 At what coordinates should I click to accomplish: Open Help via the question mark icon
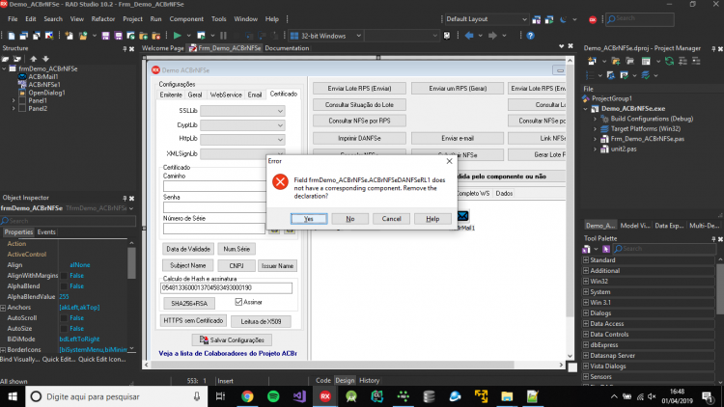530,36
